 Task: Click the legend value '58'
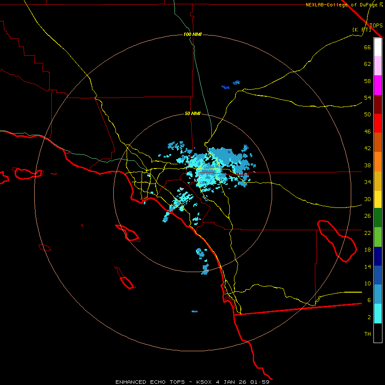click(x=367, y=81)
